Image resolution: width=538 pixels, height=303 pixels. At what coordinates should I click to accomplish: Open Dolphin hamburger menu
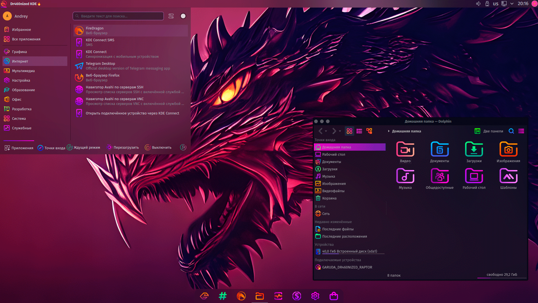[x=521, y=131]
